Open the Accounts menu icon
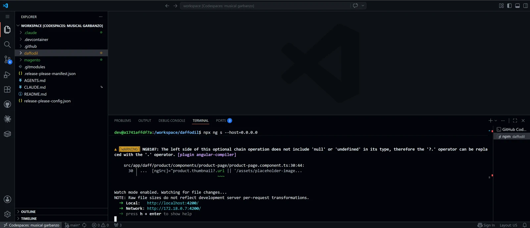The height and width of the screenshot is (228, 530). [x=7, y=199]
